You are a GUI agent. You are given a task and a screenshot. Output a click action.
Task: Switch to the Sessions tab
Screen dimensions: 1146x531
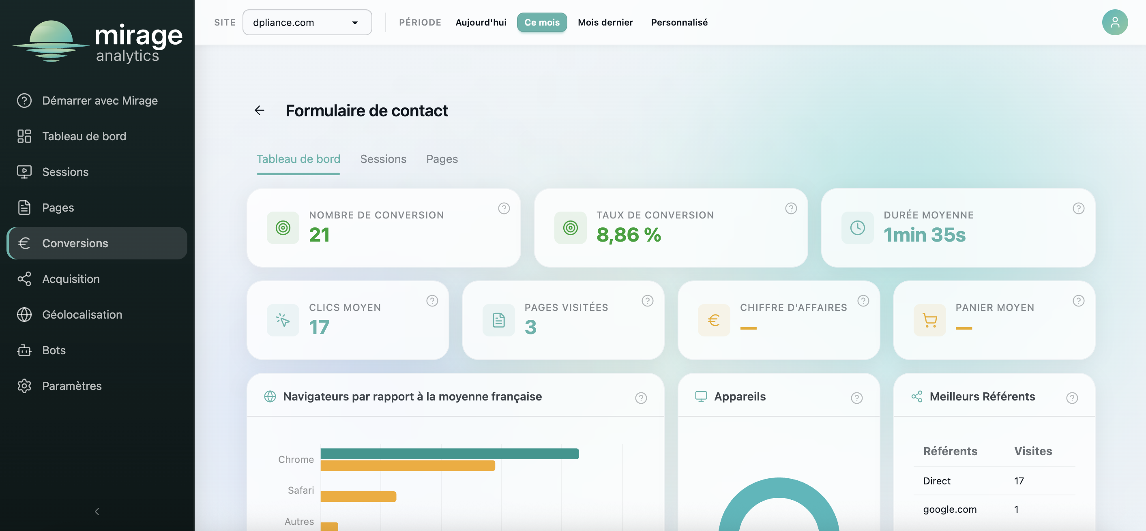click(383, 159)
